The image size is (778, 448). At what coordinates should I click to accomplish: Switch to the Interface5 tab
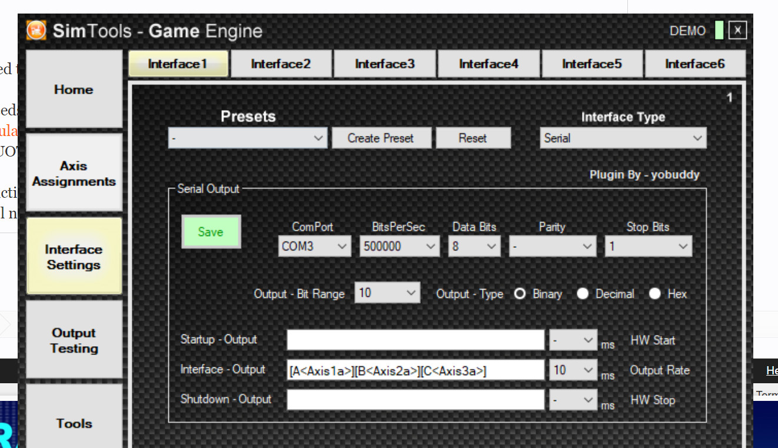592,64
